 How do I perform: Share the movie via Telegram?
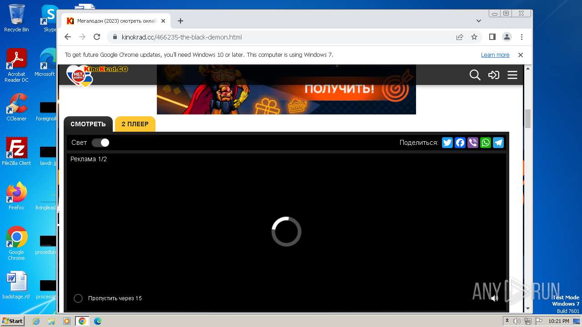pos(498,143)
